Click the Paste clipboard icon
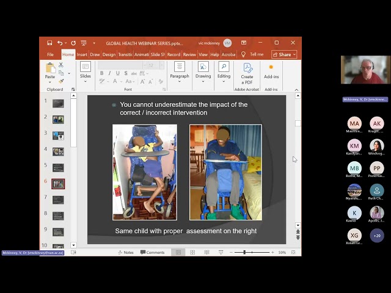 tap(50, 68)
